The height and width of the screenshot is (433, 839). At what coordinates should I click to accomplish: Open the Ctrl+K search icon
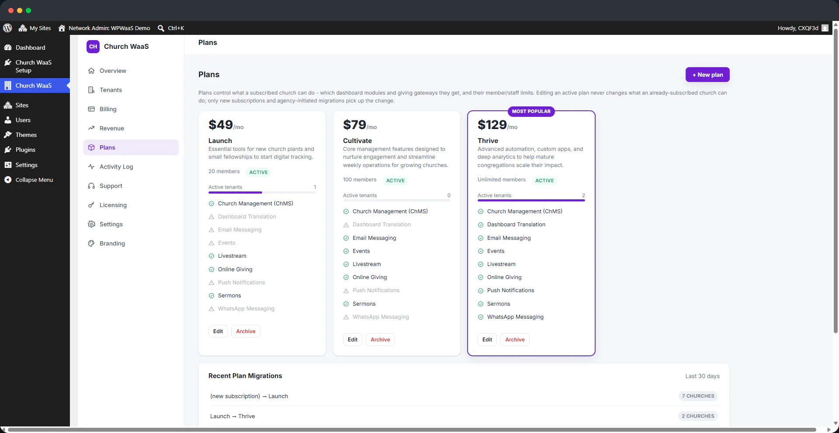pyautogui.click(x=161, y=28)
